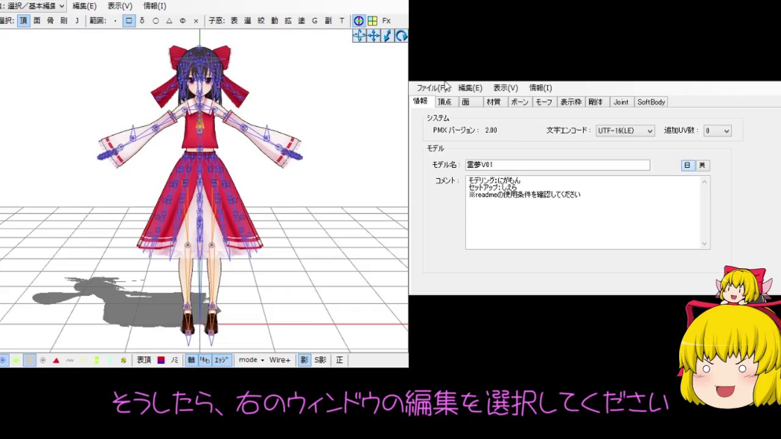Click the red triangle display icon
Image resolution: width=781 pixels, height=439 pixels.
[x=56, y=360]
